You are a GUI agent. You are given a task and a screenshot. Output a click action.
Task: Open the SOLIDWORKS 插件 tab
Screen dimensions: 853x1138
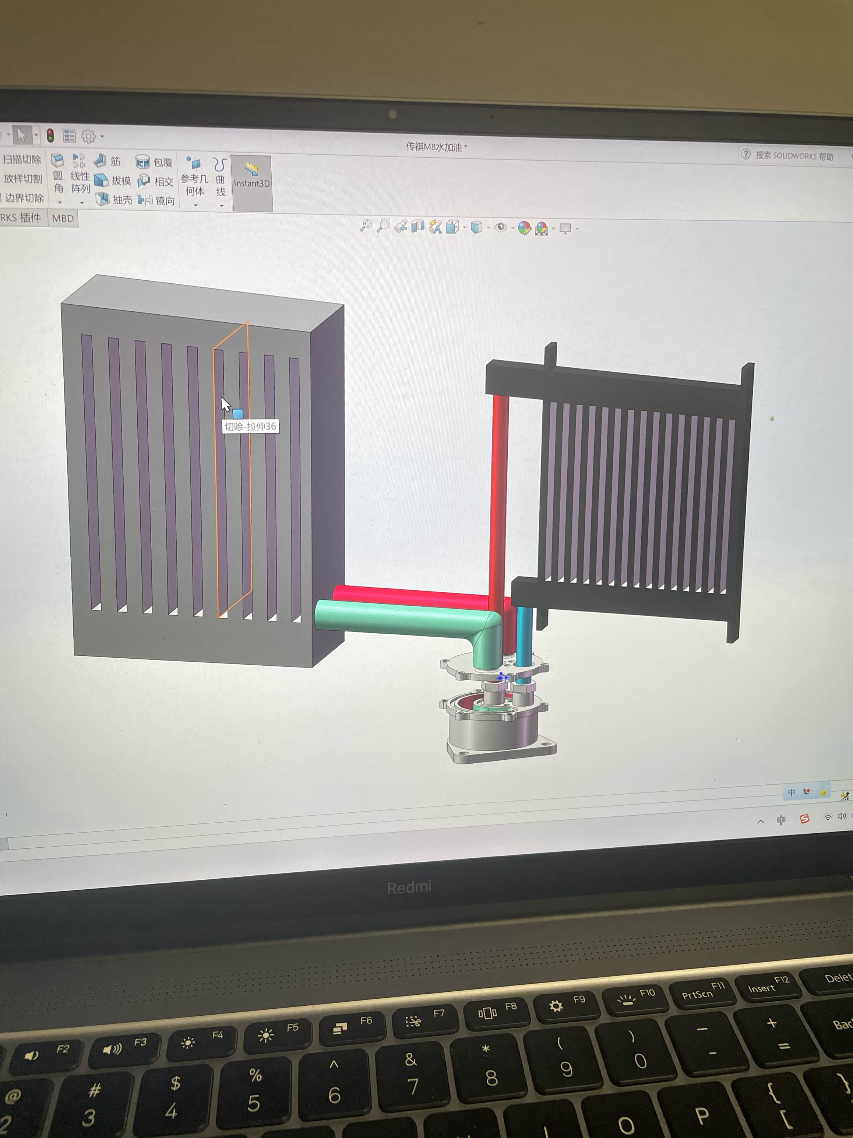coord(21,218)
